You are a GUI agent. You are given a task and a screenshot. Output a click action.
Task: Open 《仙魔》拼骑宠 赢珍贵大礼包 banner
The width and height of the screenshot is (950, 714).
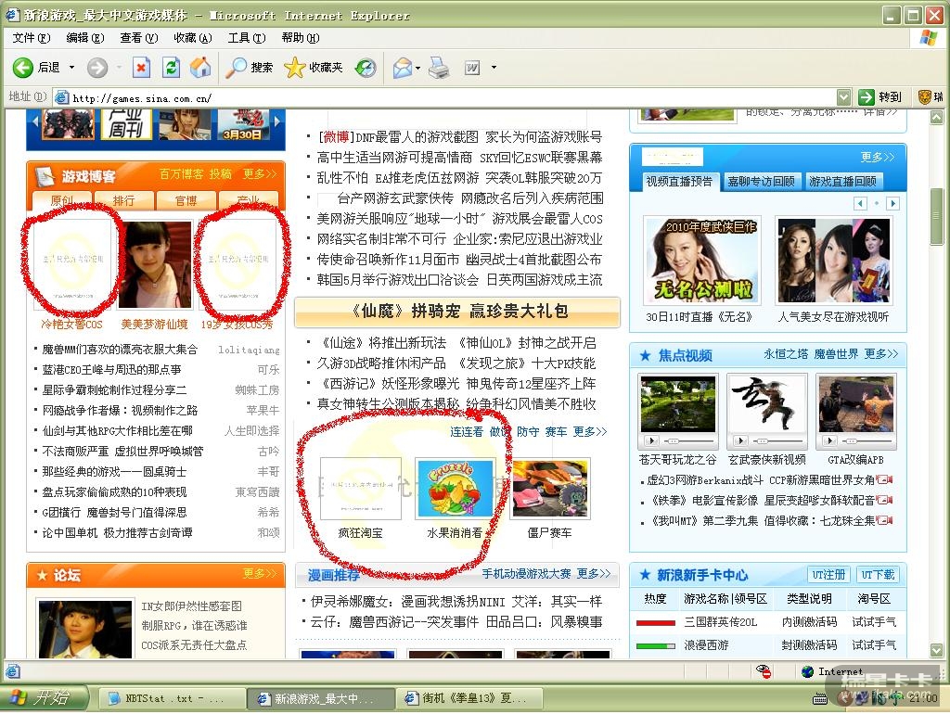[457, 312]
